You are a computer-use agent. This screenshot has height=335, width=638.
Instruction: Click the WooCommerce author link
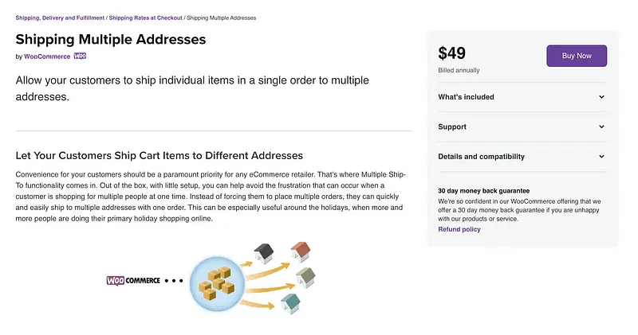point(47,56)
